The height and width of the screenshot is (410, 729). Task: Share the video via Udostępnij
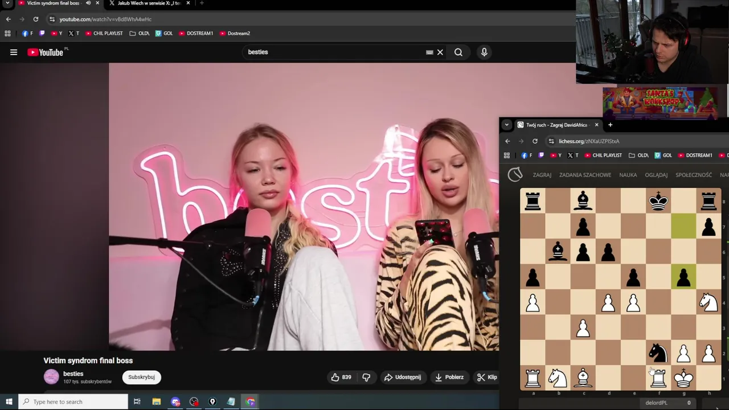[x=403, y=377]
